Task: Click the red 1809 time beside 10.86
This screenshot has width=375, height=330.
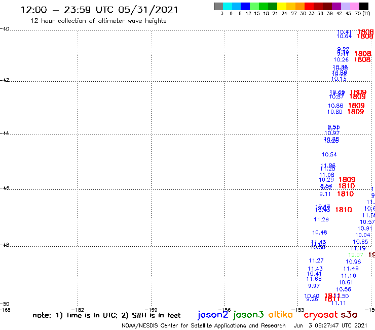Action: tap(356, 106)
